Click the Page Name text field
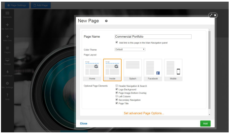Viewport: 230px width, 133px height. tap(153, 37)
